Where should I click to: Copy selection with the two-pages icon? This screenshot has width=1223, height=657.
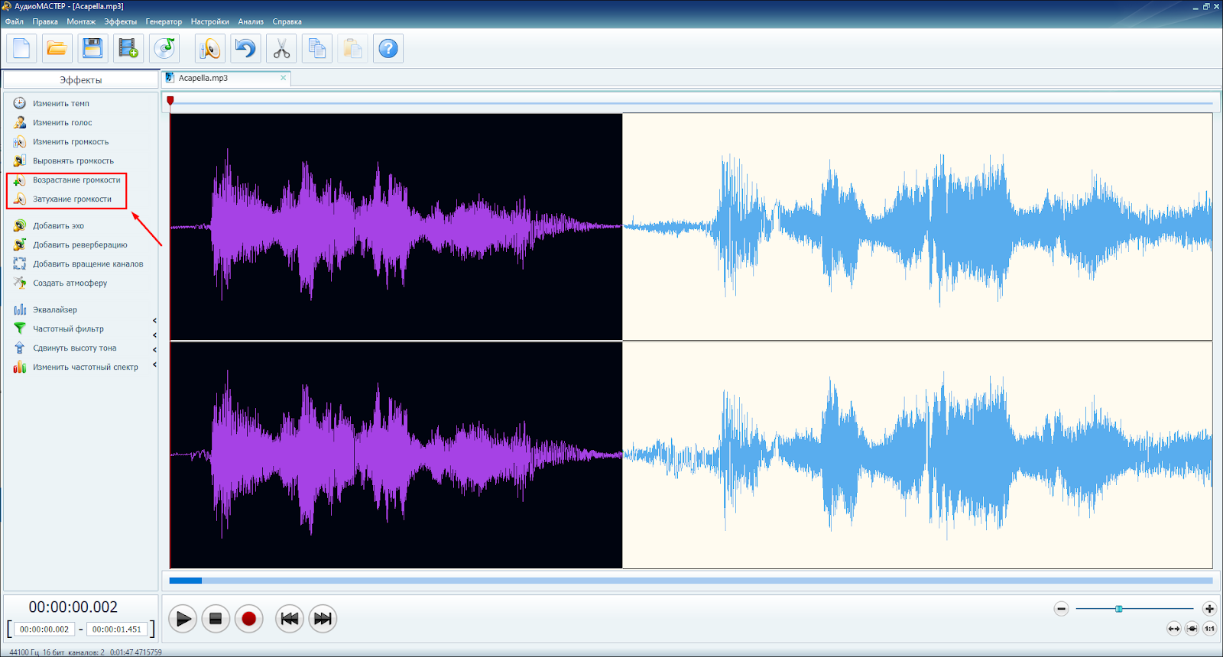point(317,49)
